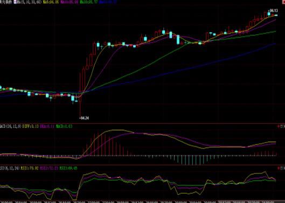The height and width of the screenshot is (203, 285).
Task: Click the small icon before the MA label
Action: pos(15,2)
